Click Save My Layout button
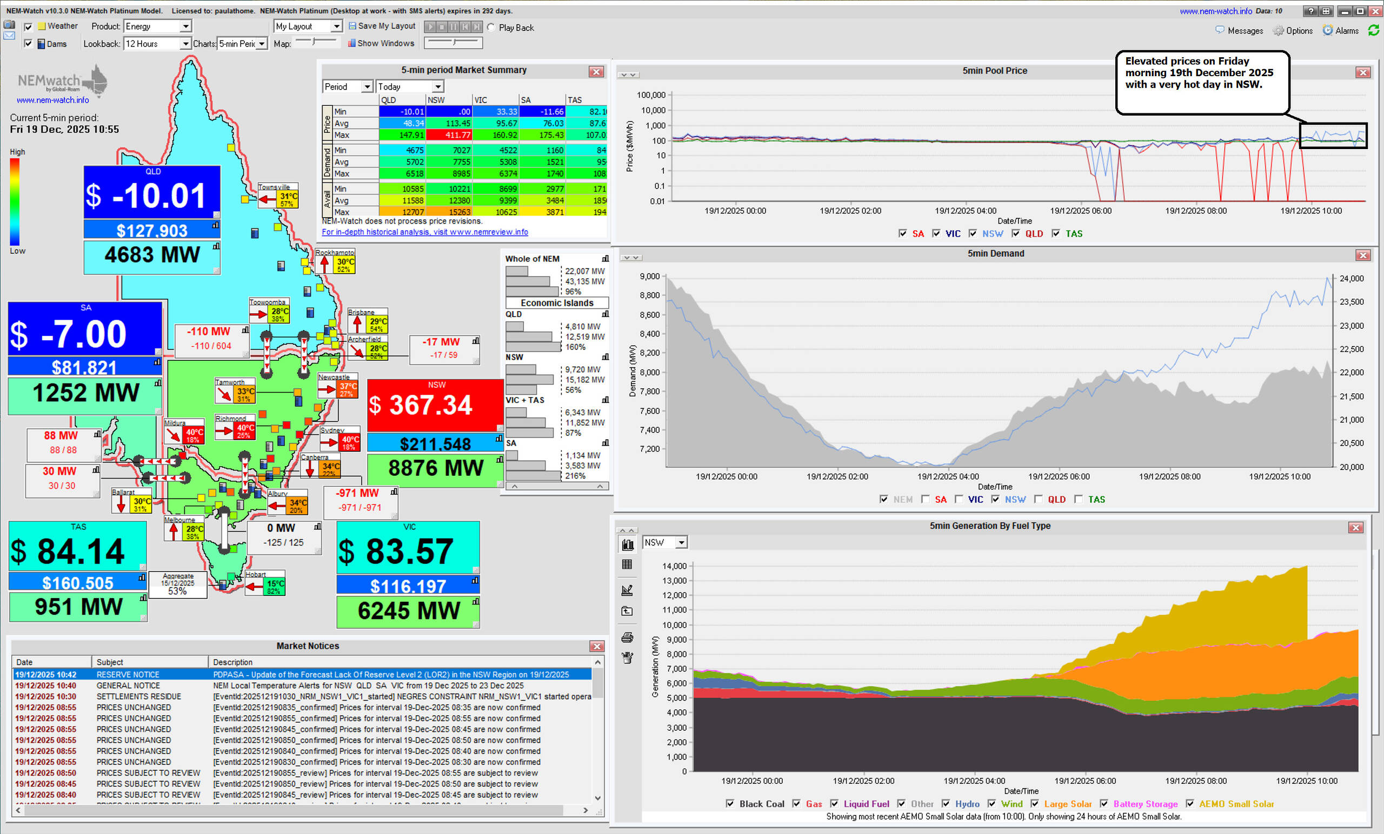The width and height of the screenshot is (1384, 834). click(382, 26)
